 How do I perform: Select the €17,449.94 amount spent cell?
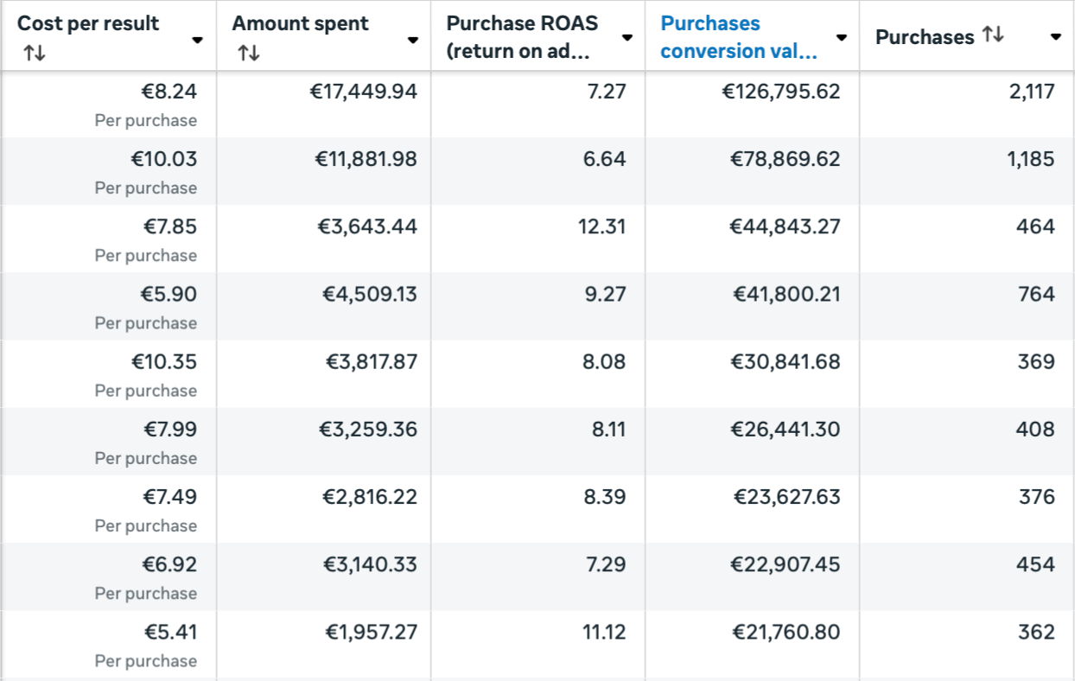click(363, 92)
